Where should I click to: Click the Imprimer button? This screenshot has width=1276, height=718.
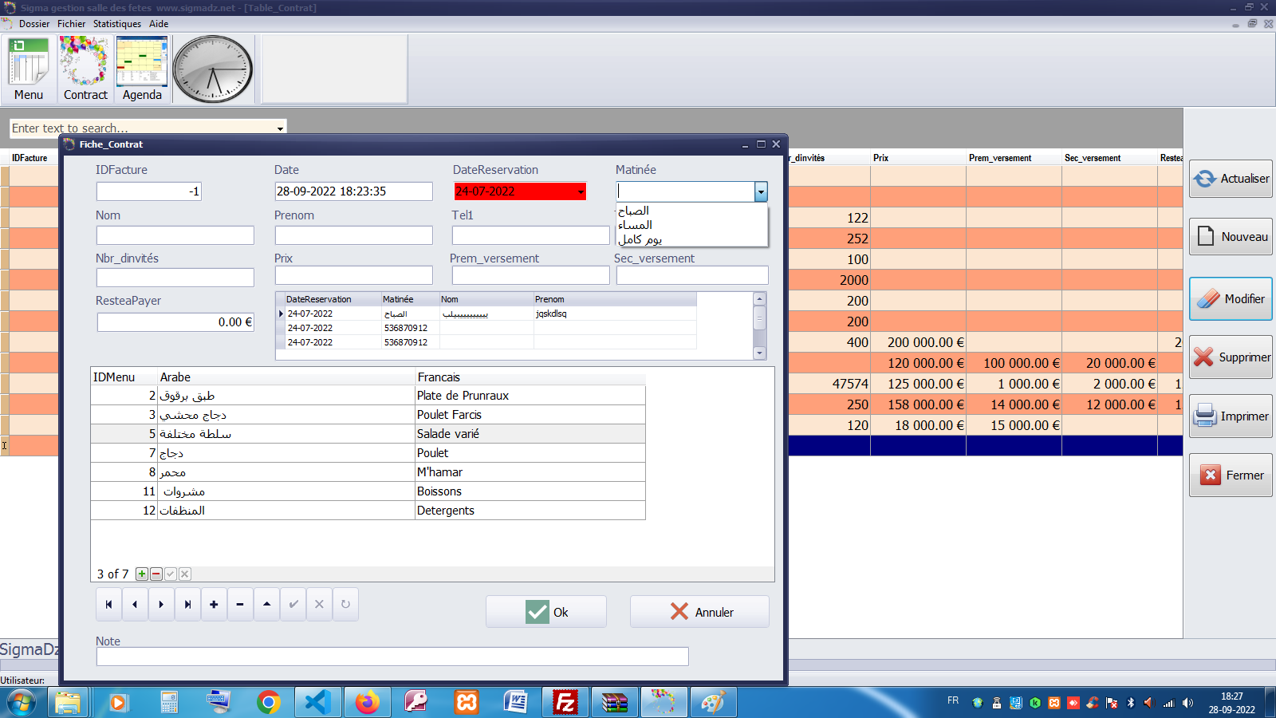1231,416
